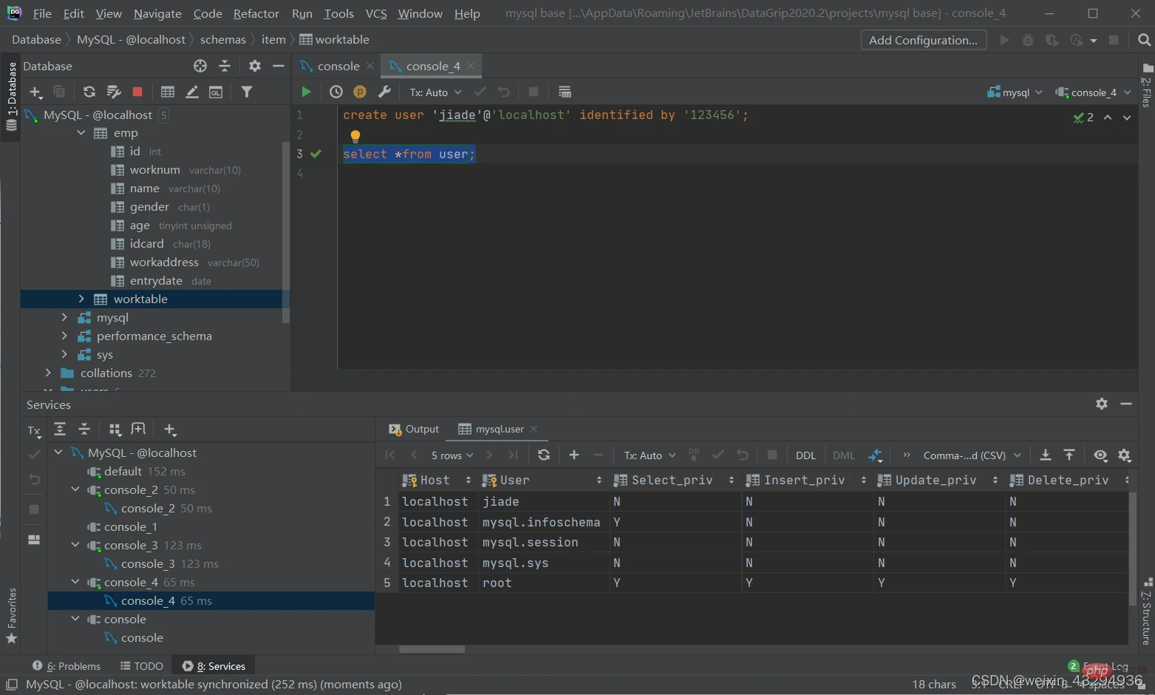Screen dimensions: 1155x695
Task: Expand the worktable tree node
Action: coord(81,299)
